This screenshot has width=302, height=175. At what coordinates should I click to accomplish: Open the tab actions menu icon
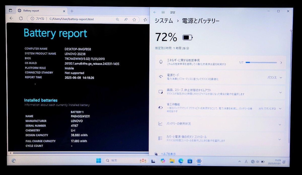[10, 11]
